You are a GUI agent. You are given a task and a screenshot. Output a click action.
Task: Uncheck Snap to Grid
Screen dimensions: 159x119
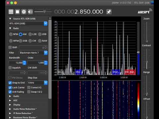(10, 83)
